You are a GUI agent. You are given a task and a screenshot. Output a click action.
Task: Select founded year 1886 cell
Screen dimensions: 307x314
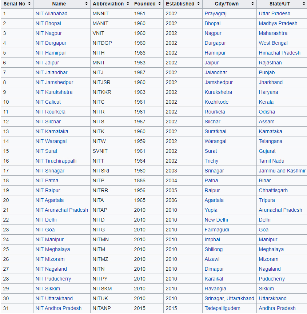coord(140,180)
